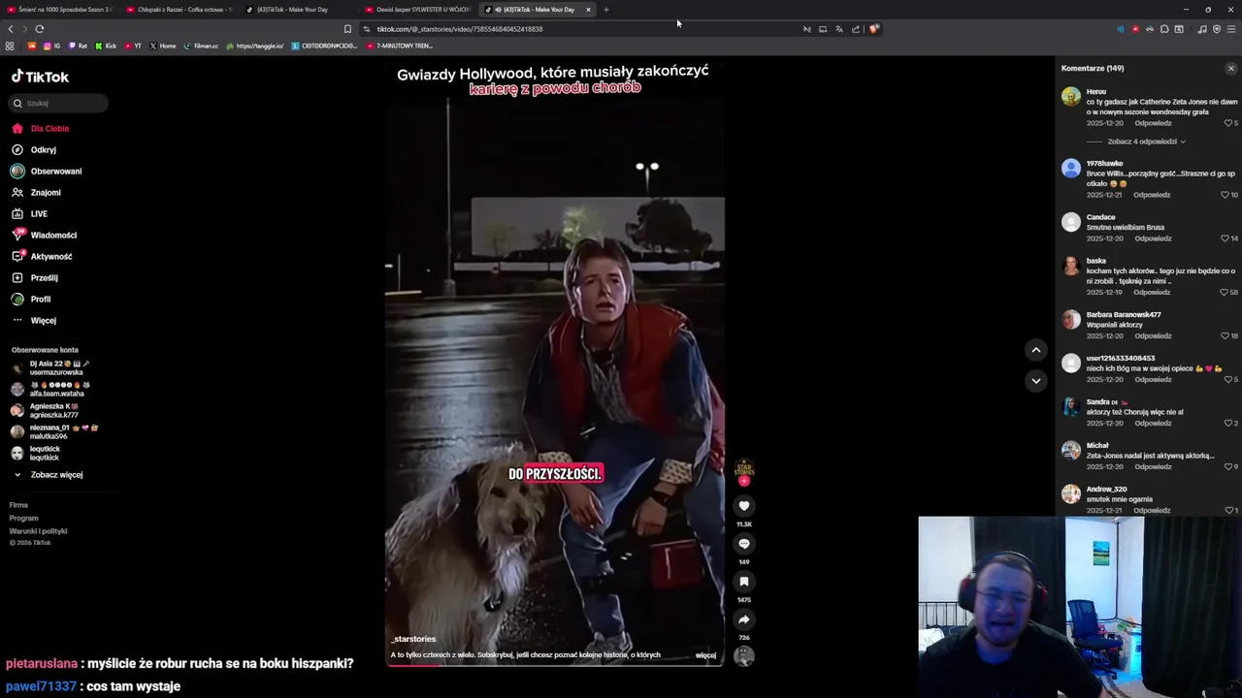Click the Brave shields lion icon
The image size is (1242, 698).
click(873, 29)
